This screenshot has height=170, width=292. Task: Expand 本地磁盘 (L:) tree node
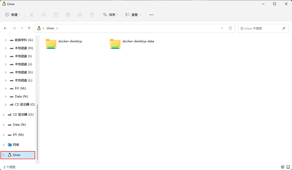tap(6, 80)
